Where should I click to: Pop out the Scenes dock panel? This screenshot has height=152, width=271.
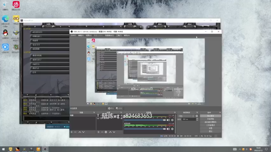coord(94,112)
